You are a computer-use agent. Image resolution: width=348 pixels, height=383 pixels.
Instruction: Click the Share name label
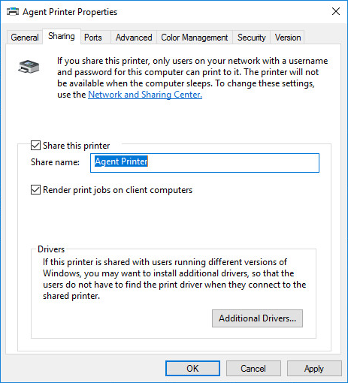[x=55, y=162]
